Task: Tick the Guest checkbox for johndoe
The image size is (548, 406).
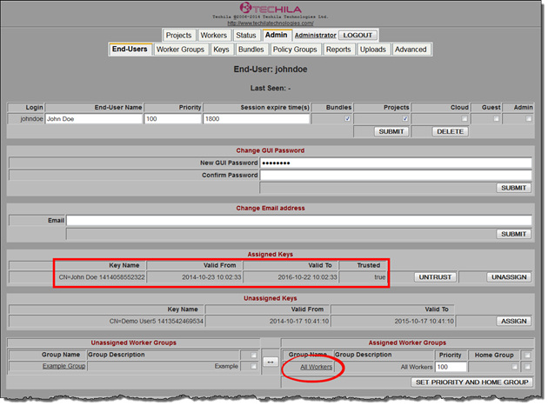Action: coord(497,119)
